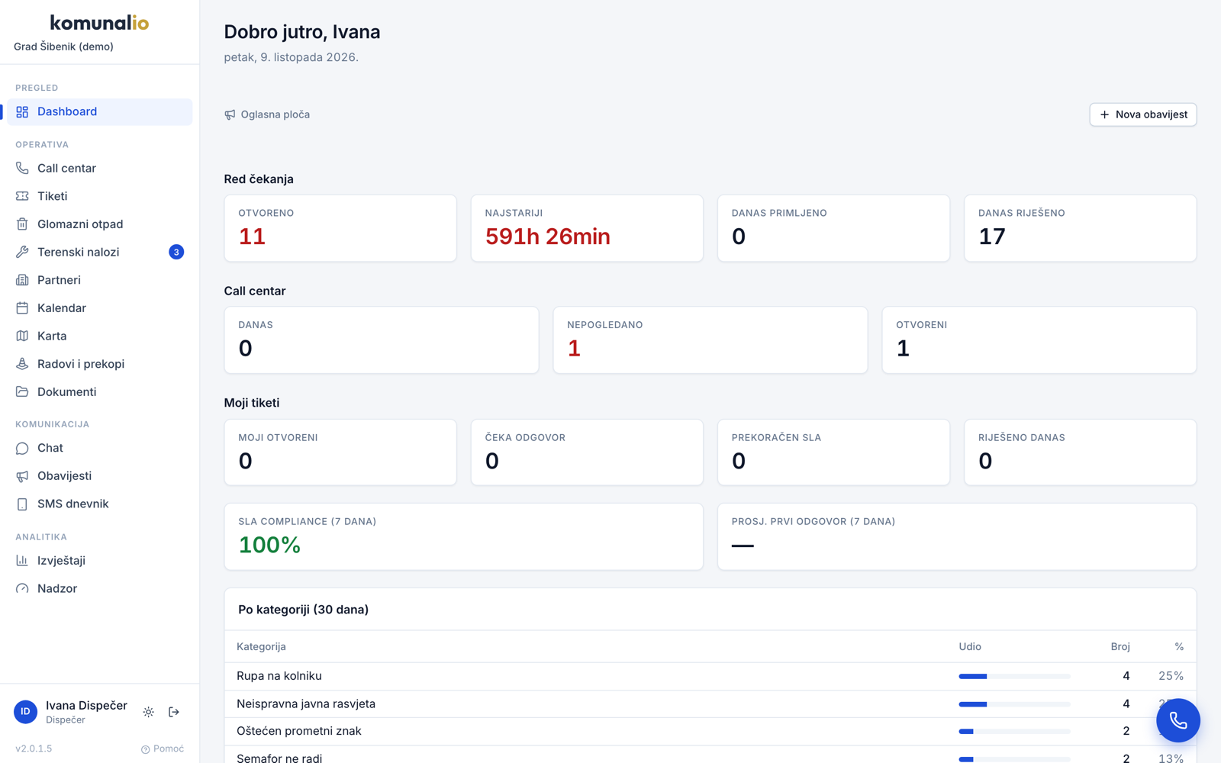The height and width of the screenshot is (763, 1221).
Task: Click the Oštećen prometni znak share bar
Action: click(x=1014, y=731)
